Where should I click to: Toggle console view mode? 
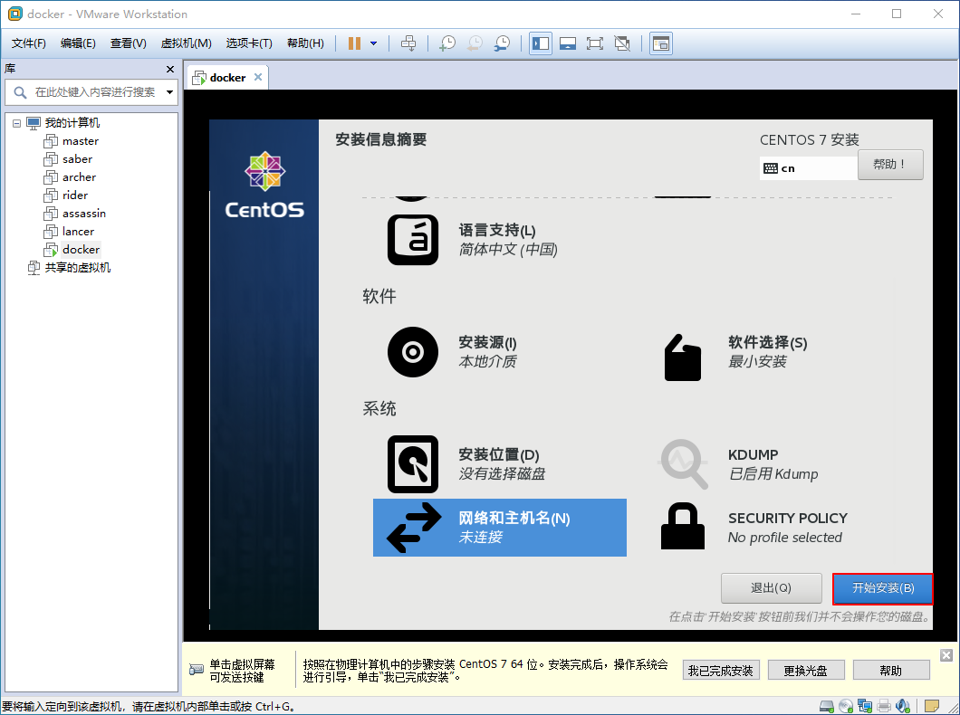tap(660, 43)
